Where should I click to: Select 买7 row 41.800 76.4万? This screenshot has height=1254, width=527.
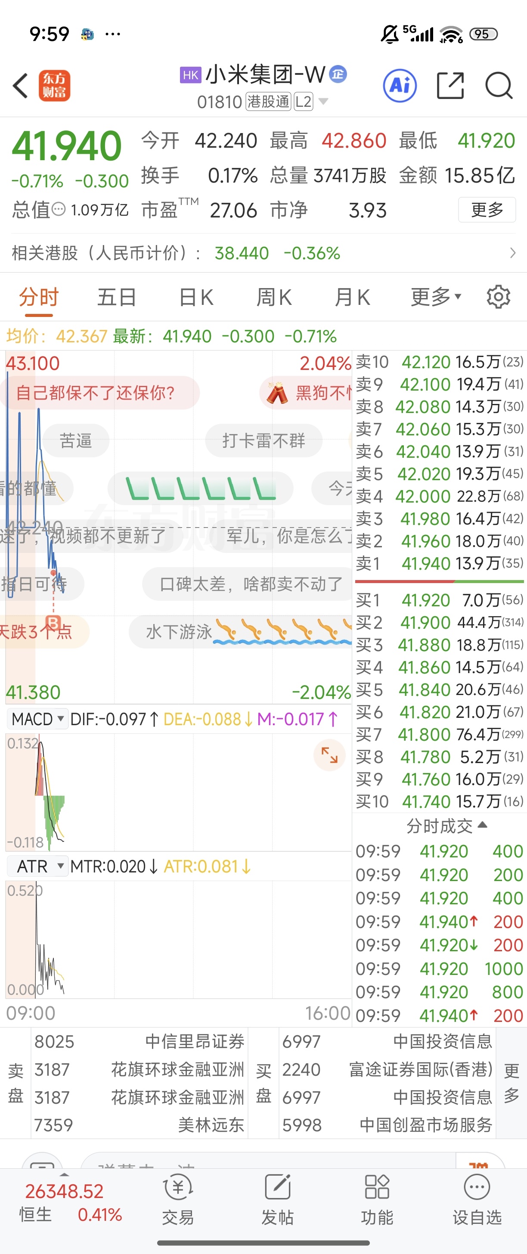pyautogui.click(x=440, y=735)
